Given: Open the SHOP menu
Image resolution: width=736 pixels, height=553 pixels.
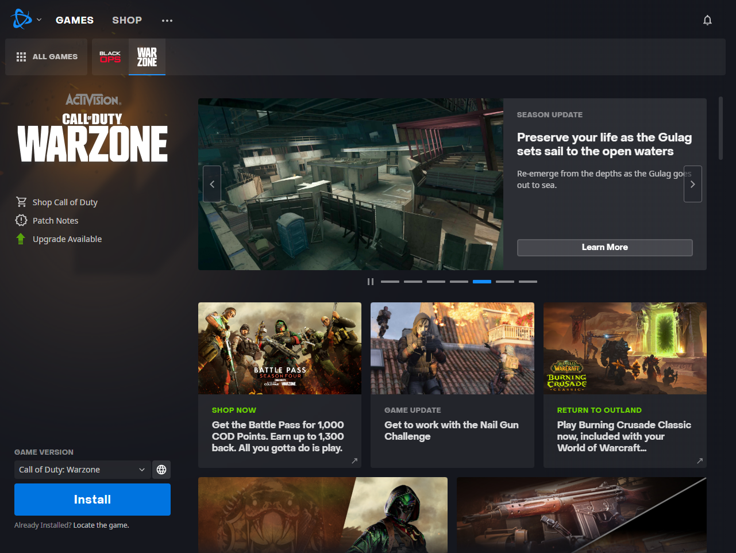Looking at the screenshot, I should [127, 20].
